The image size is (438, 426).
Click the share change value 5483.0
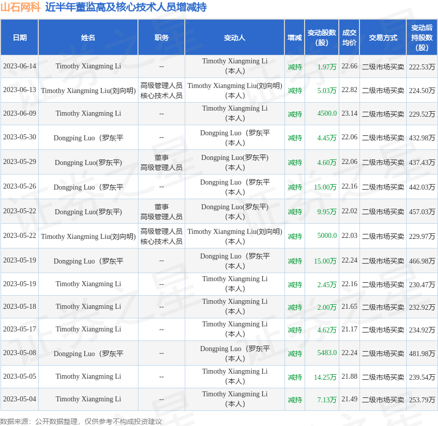coord(327,353)
